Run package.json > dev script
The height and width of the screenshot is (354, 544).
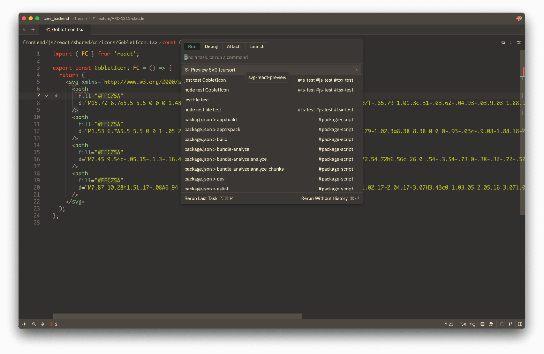click(272, 179)
